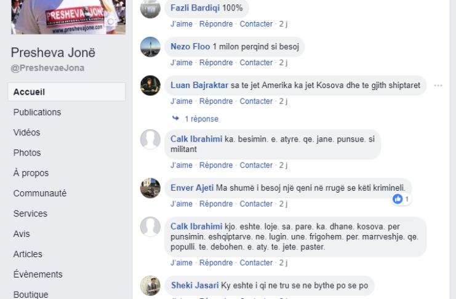456x299 pixels.
Task: Open the À propos section
Action: pos(31,173)
